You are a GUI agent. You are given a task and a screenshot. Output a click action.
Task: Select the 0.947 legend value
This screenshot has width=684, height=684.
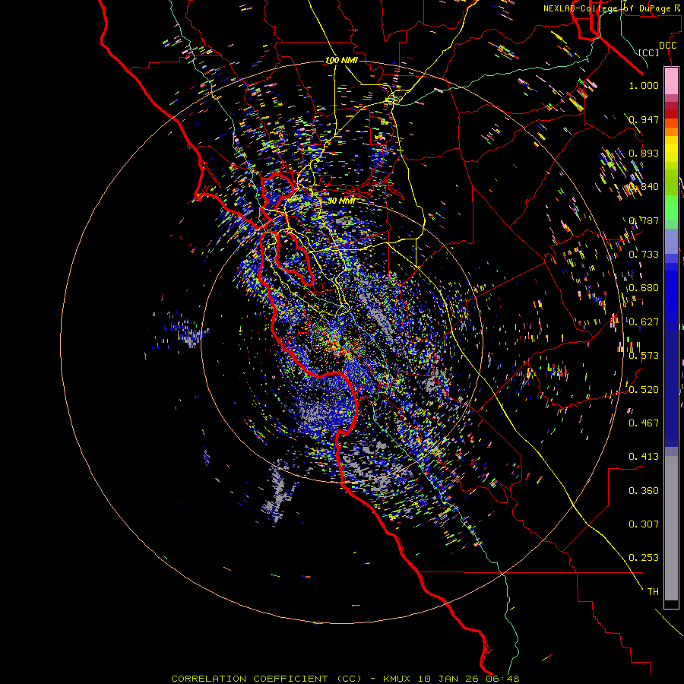click(644, 119)
